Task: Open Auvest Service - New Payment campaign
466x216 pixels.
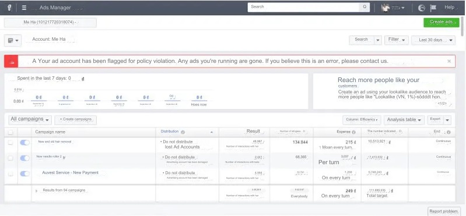Action: (x=70, y=173)
